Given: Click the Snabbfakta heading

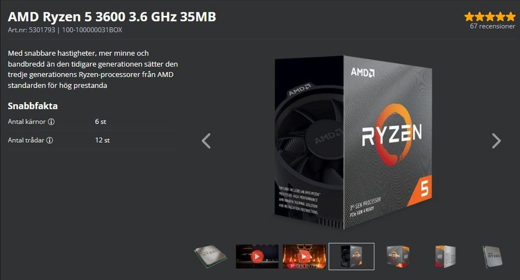Looking at the screenshot, I should [x=32, y=106].
